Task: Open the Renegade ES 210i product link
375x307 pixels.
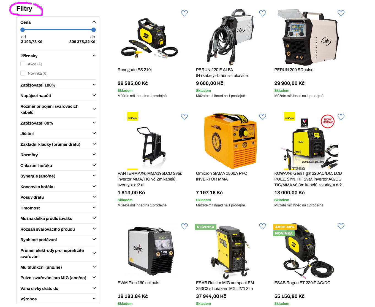Action: click(x=135, y=70)
